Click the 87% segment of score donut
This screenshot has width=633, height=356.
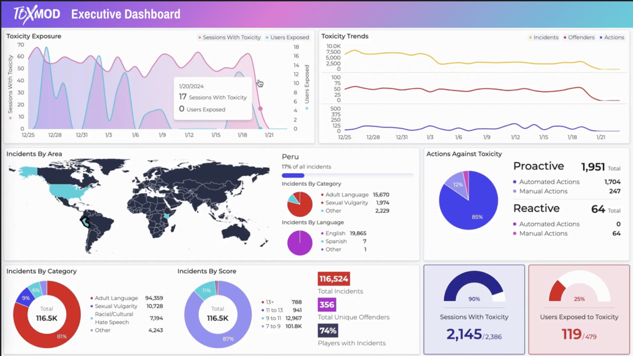pos(228,338)
